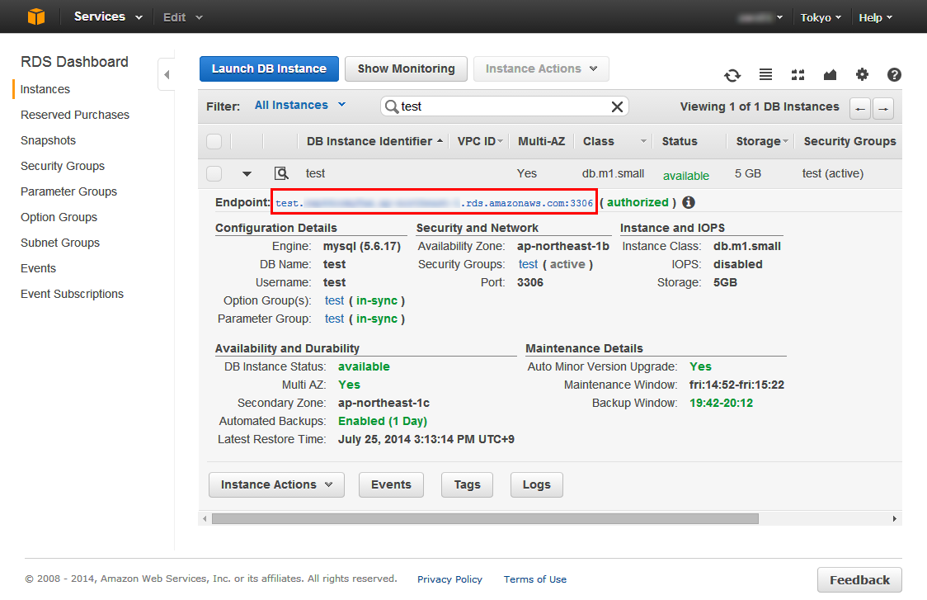
Task: Click the horizontal scrollbar thumb
Action: 485,519
